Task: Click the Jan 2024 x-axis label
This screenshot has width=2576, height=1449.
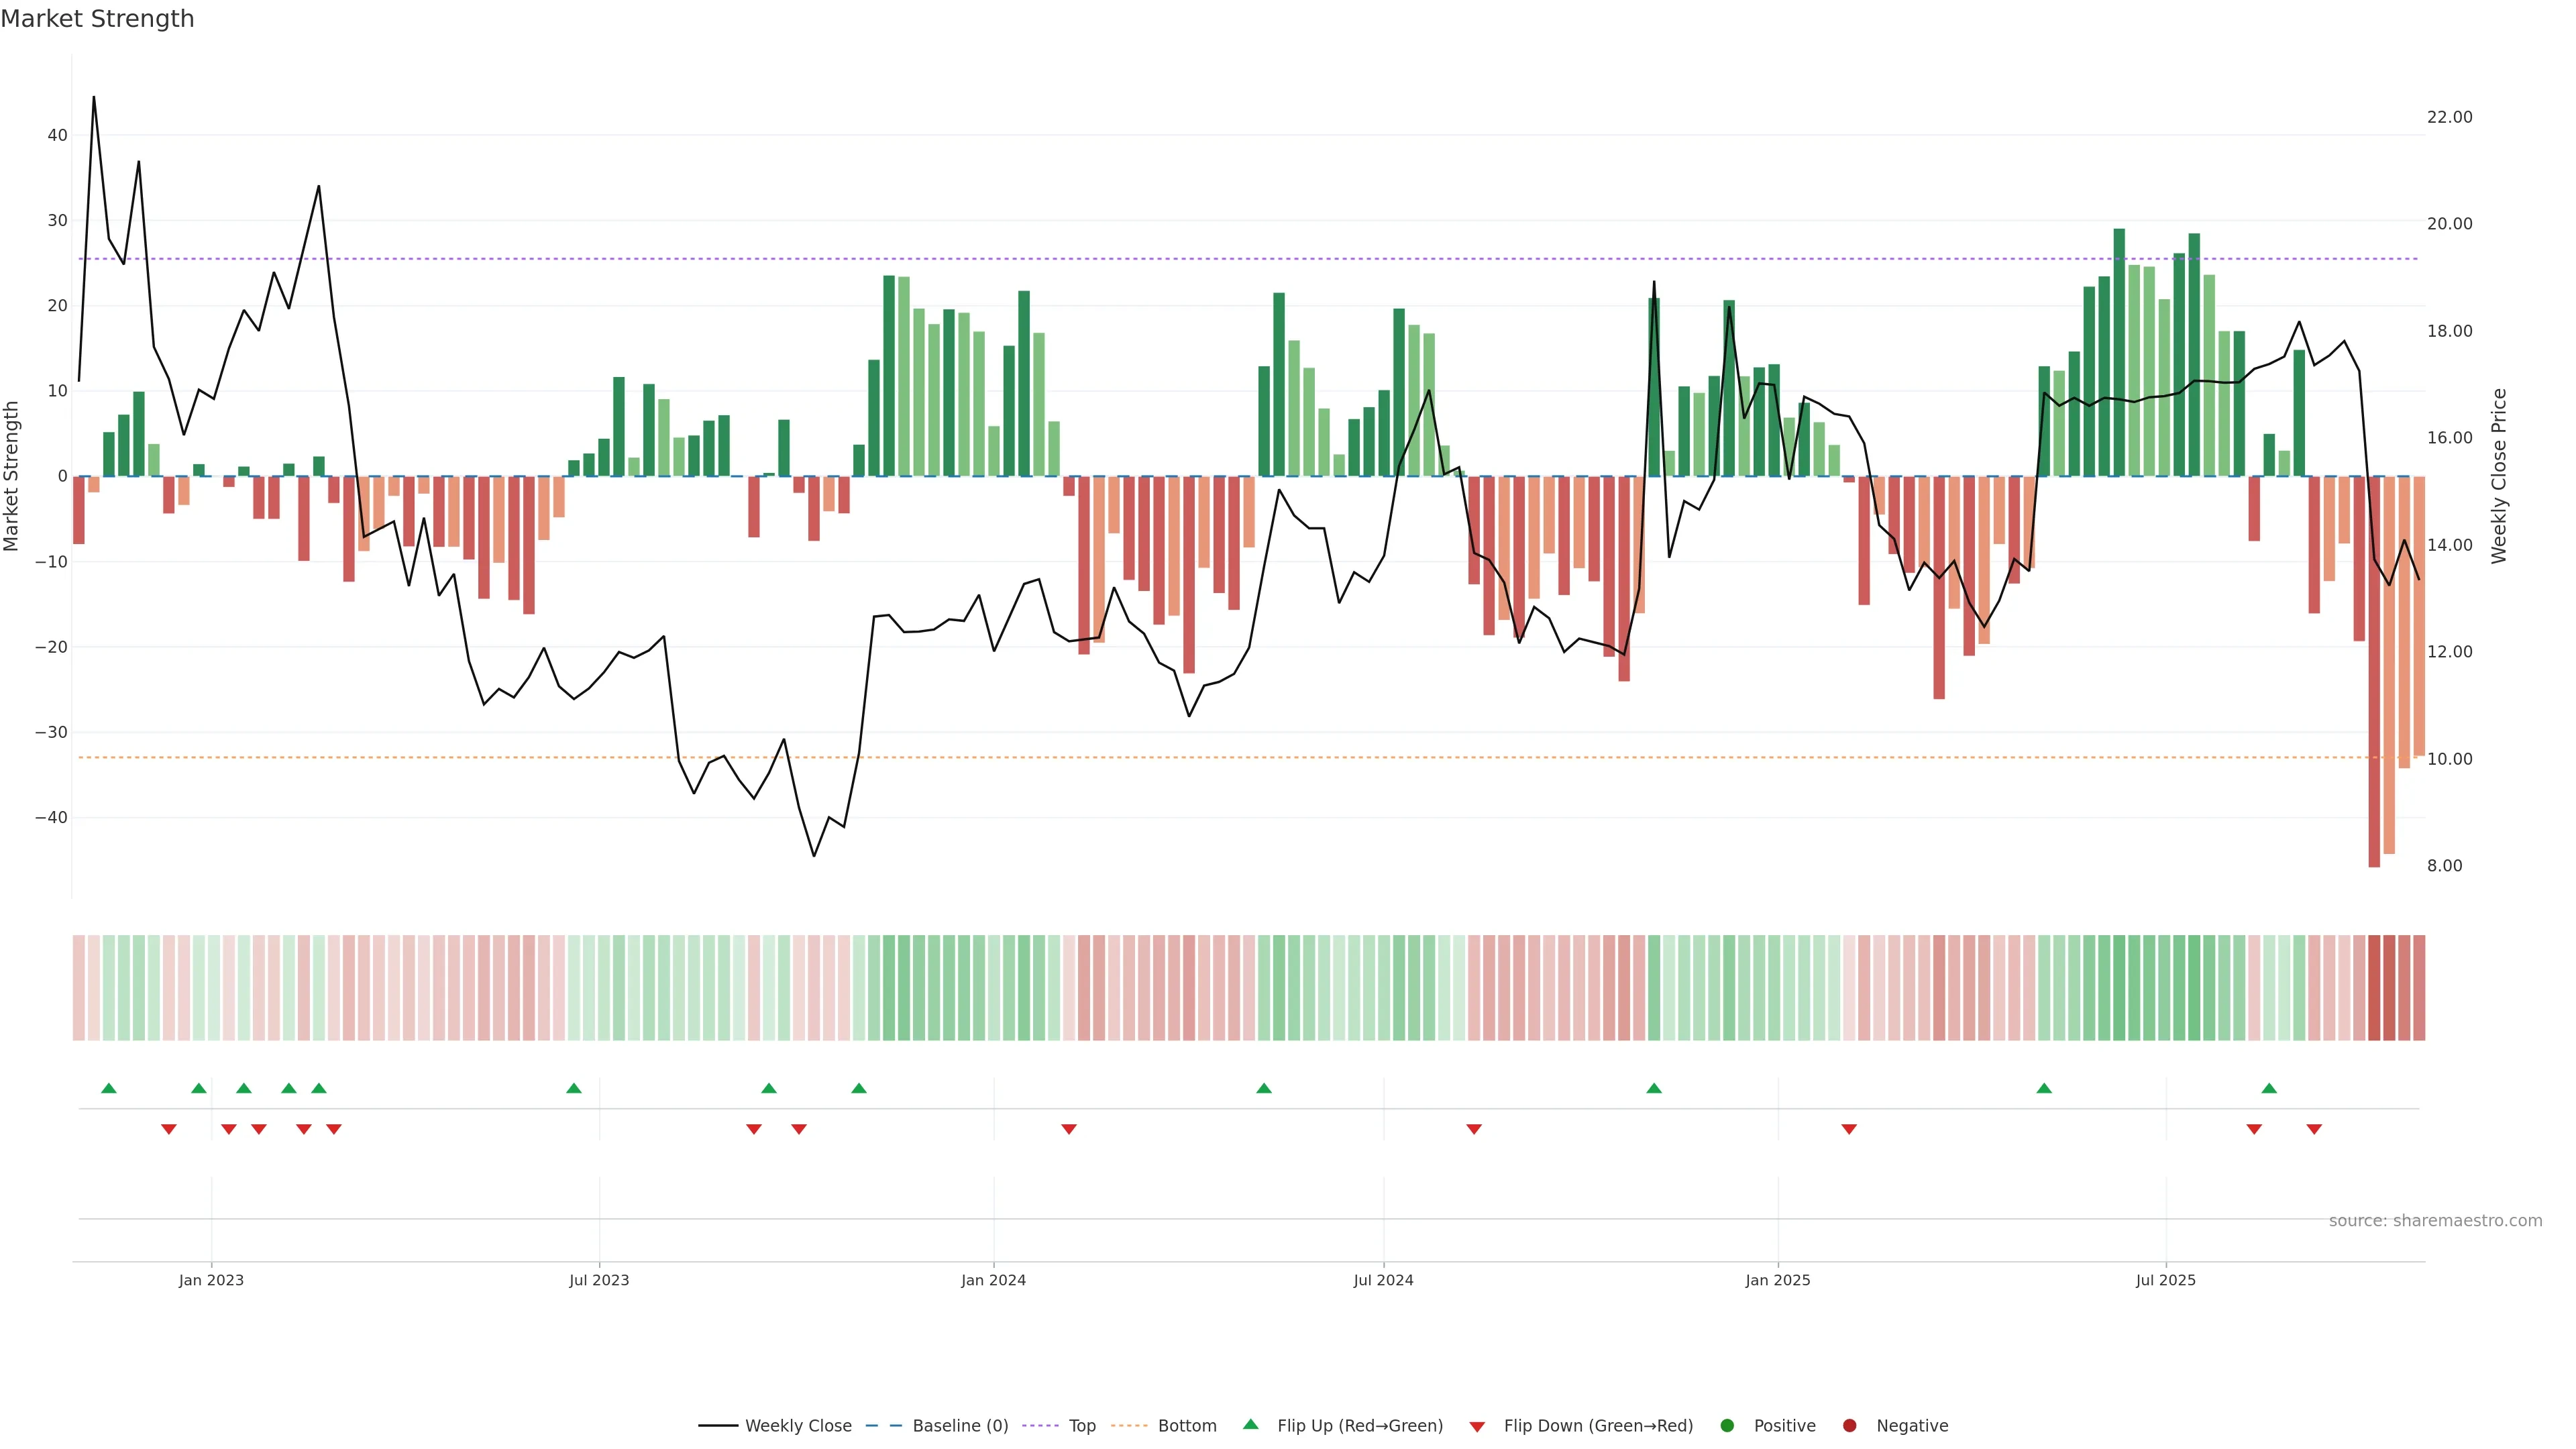Action: (x=993, y=1280)
